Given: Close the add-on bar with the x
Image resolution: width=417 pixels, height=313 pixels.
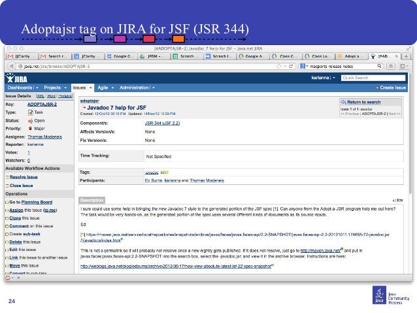Looking at the screenshot, I should click(18, 278).
